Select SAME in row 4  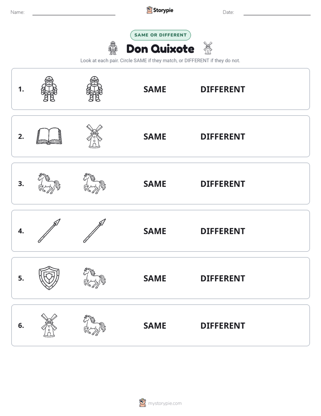tap(155, 231)
